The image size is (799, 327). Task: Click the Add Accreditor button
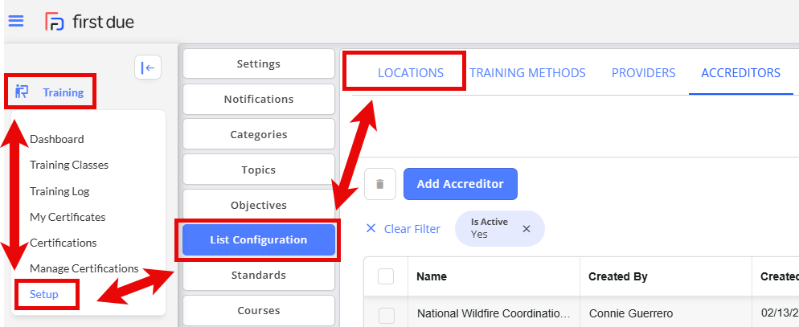click(460, 184)
